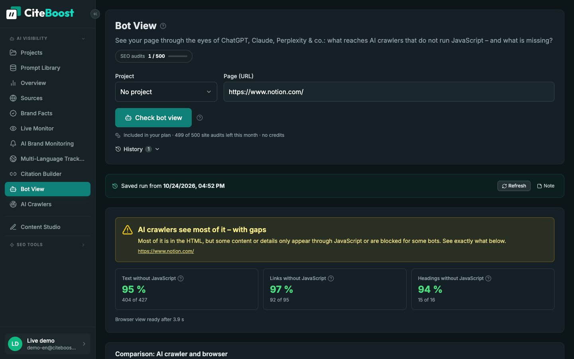Open the https://www.notion.com/ link in the alert
574x359 pixels.
tap(166, 251)
